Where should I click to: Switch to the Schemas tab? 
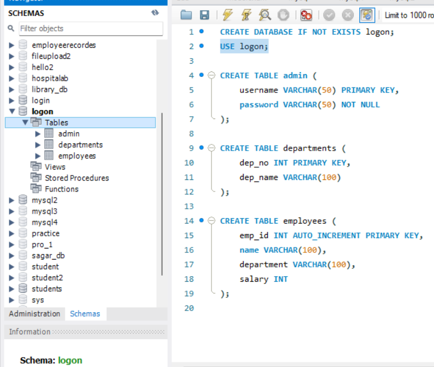point(85,313)
